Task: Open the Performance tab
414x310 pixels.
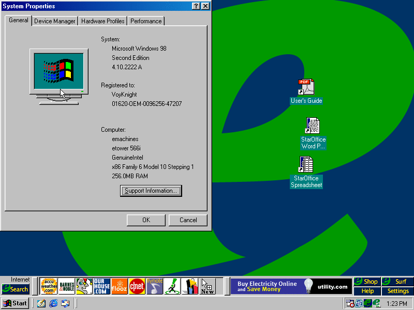Action: point(146,21)
